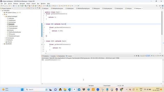
Task: Open the Run menu
Action: coord(38,4)
